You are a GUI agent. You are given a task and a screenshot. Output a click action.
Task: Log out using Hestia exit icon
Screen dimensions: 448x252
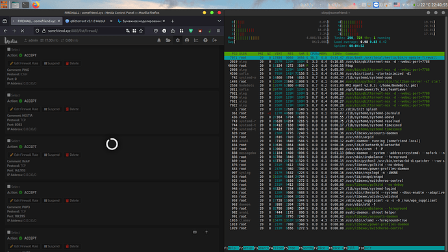[x=214, y=40]
